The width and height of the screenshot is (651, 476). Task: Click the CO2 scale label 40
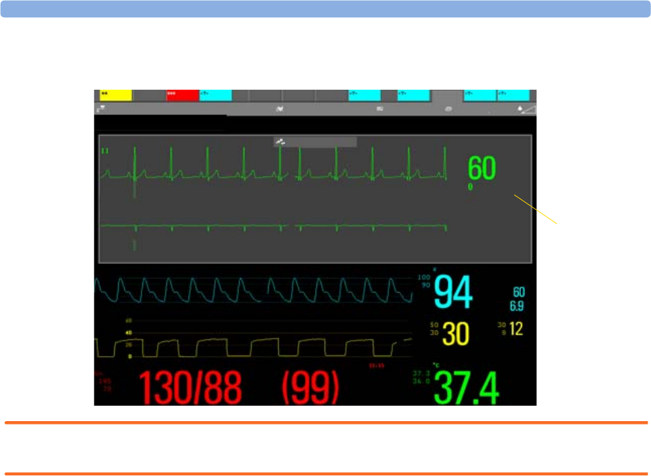click(129, 333)
